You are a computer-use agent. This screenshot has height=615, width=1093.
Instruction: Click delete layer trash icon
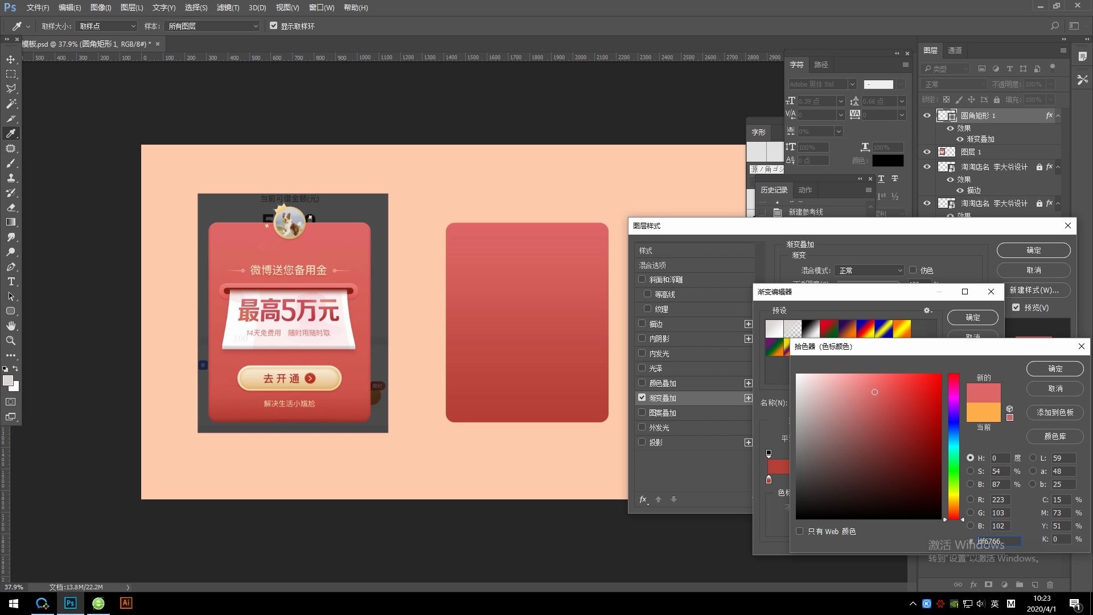pos(1050,585)
